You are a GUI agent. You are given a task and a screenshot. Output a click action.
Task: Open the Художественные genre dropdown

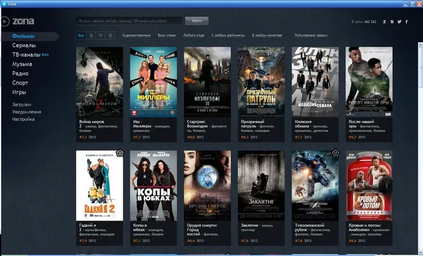(x=136, y=35)
